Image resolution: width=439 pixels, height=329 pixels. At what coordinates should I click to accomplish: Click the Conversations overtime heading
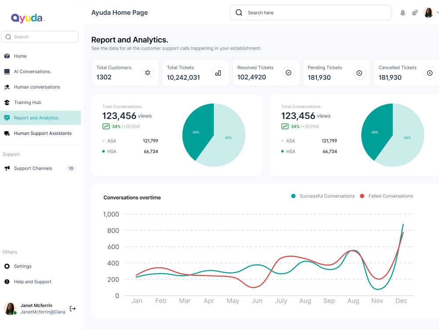click(x=132, y=197)
